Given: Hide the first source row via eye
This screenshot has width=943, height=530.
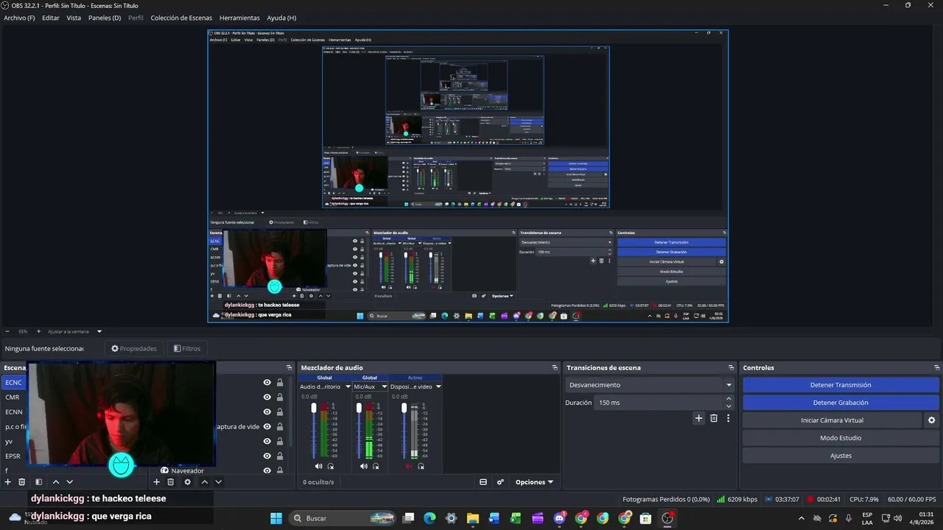Looking at the screenshot, I should click(x=267, y=382).
